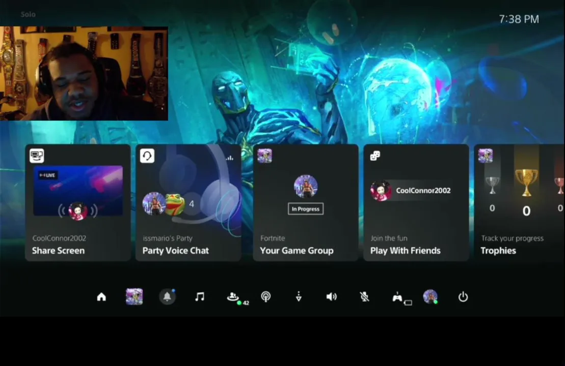
Task: Click the clock reading 7:38 PM
Action: point(519,19)
